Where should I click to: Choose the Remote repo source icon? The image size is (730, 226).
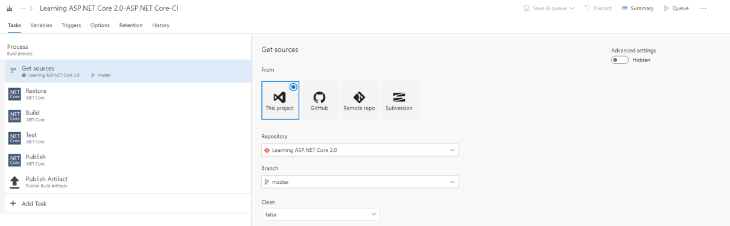click(x=359, y=97)
